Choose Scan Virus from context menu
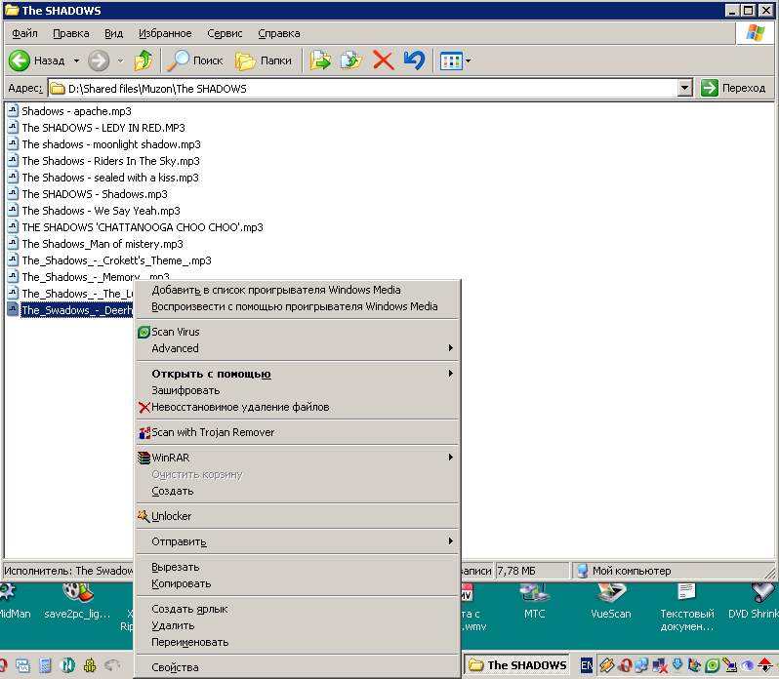 175,332
